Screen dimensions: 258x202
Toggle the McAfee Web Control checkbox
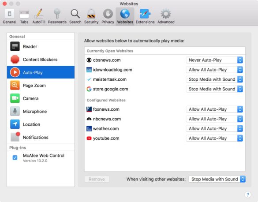(x=15, y=157)
